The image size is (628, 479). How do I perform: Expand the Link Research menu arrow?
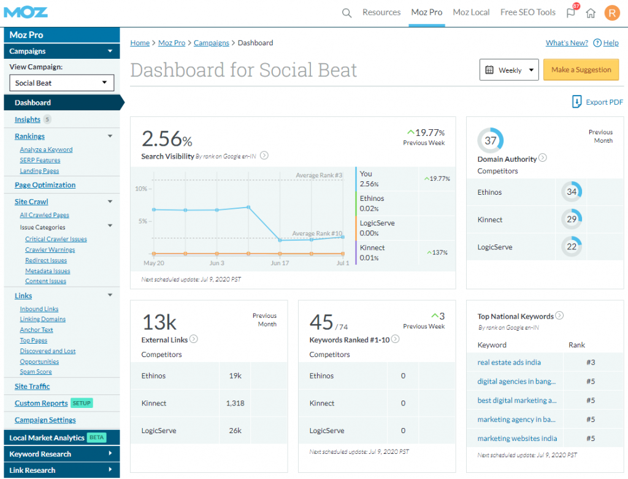[x=110, y=470]
